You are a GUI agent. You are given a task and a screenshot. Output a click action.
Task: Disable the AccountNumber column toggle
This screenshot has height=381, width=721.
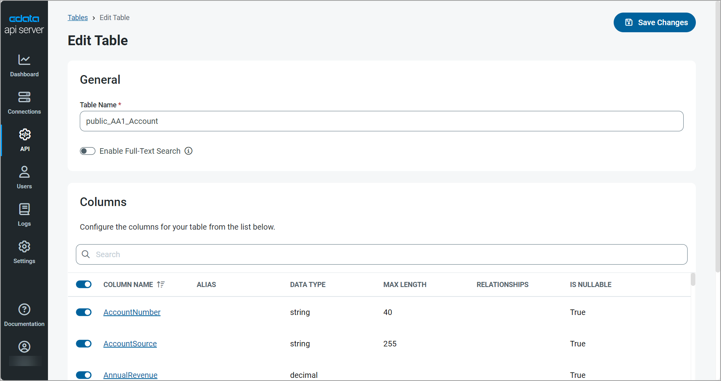tap(84, 312)
